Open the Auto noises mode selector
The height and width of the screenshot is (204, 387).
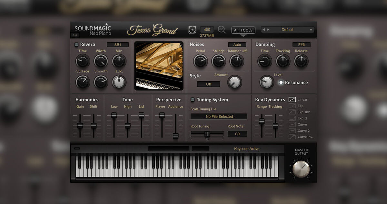[237, 45]
